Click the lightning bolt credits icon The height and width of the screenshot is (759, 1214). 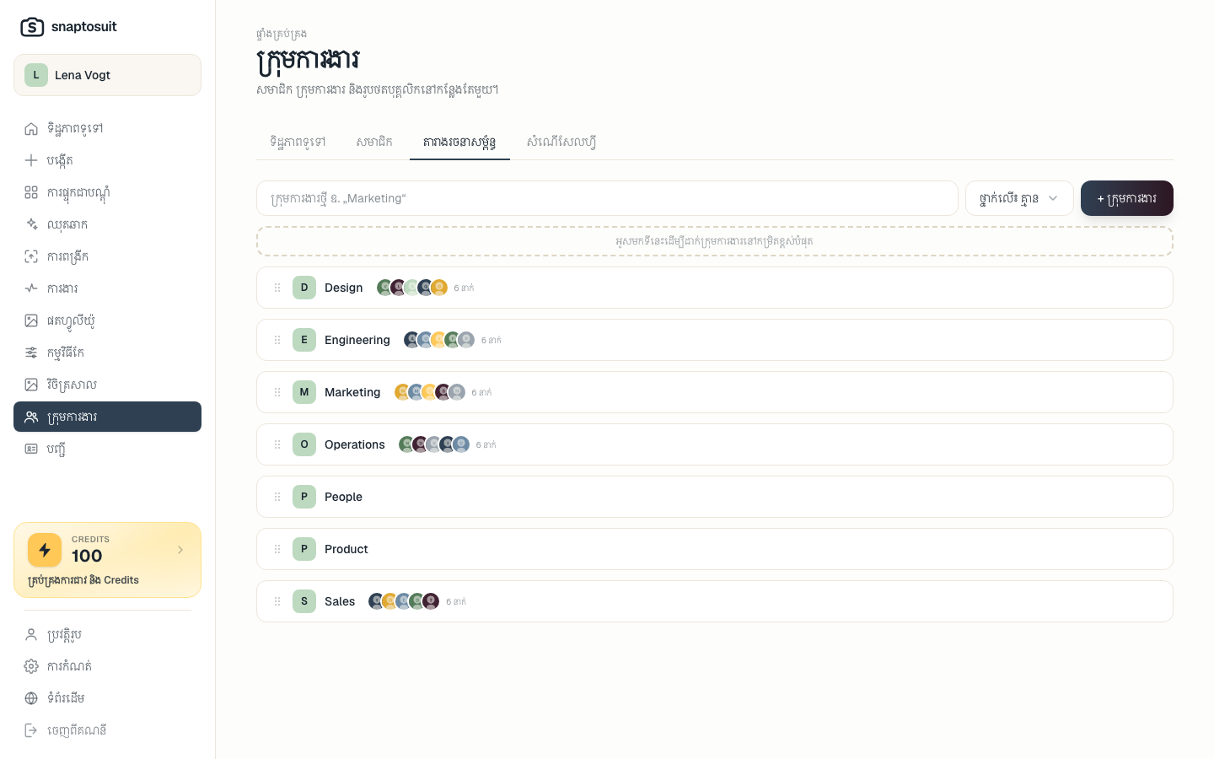point(45,550)
